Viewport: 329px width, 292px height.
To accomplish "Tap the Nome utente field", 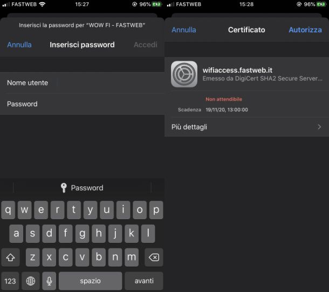I will (x=82, y=83).
